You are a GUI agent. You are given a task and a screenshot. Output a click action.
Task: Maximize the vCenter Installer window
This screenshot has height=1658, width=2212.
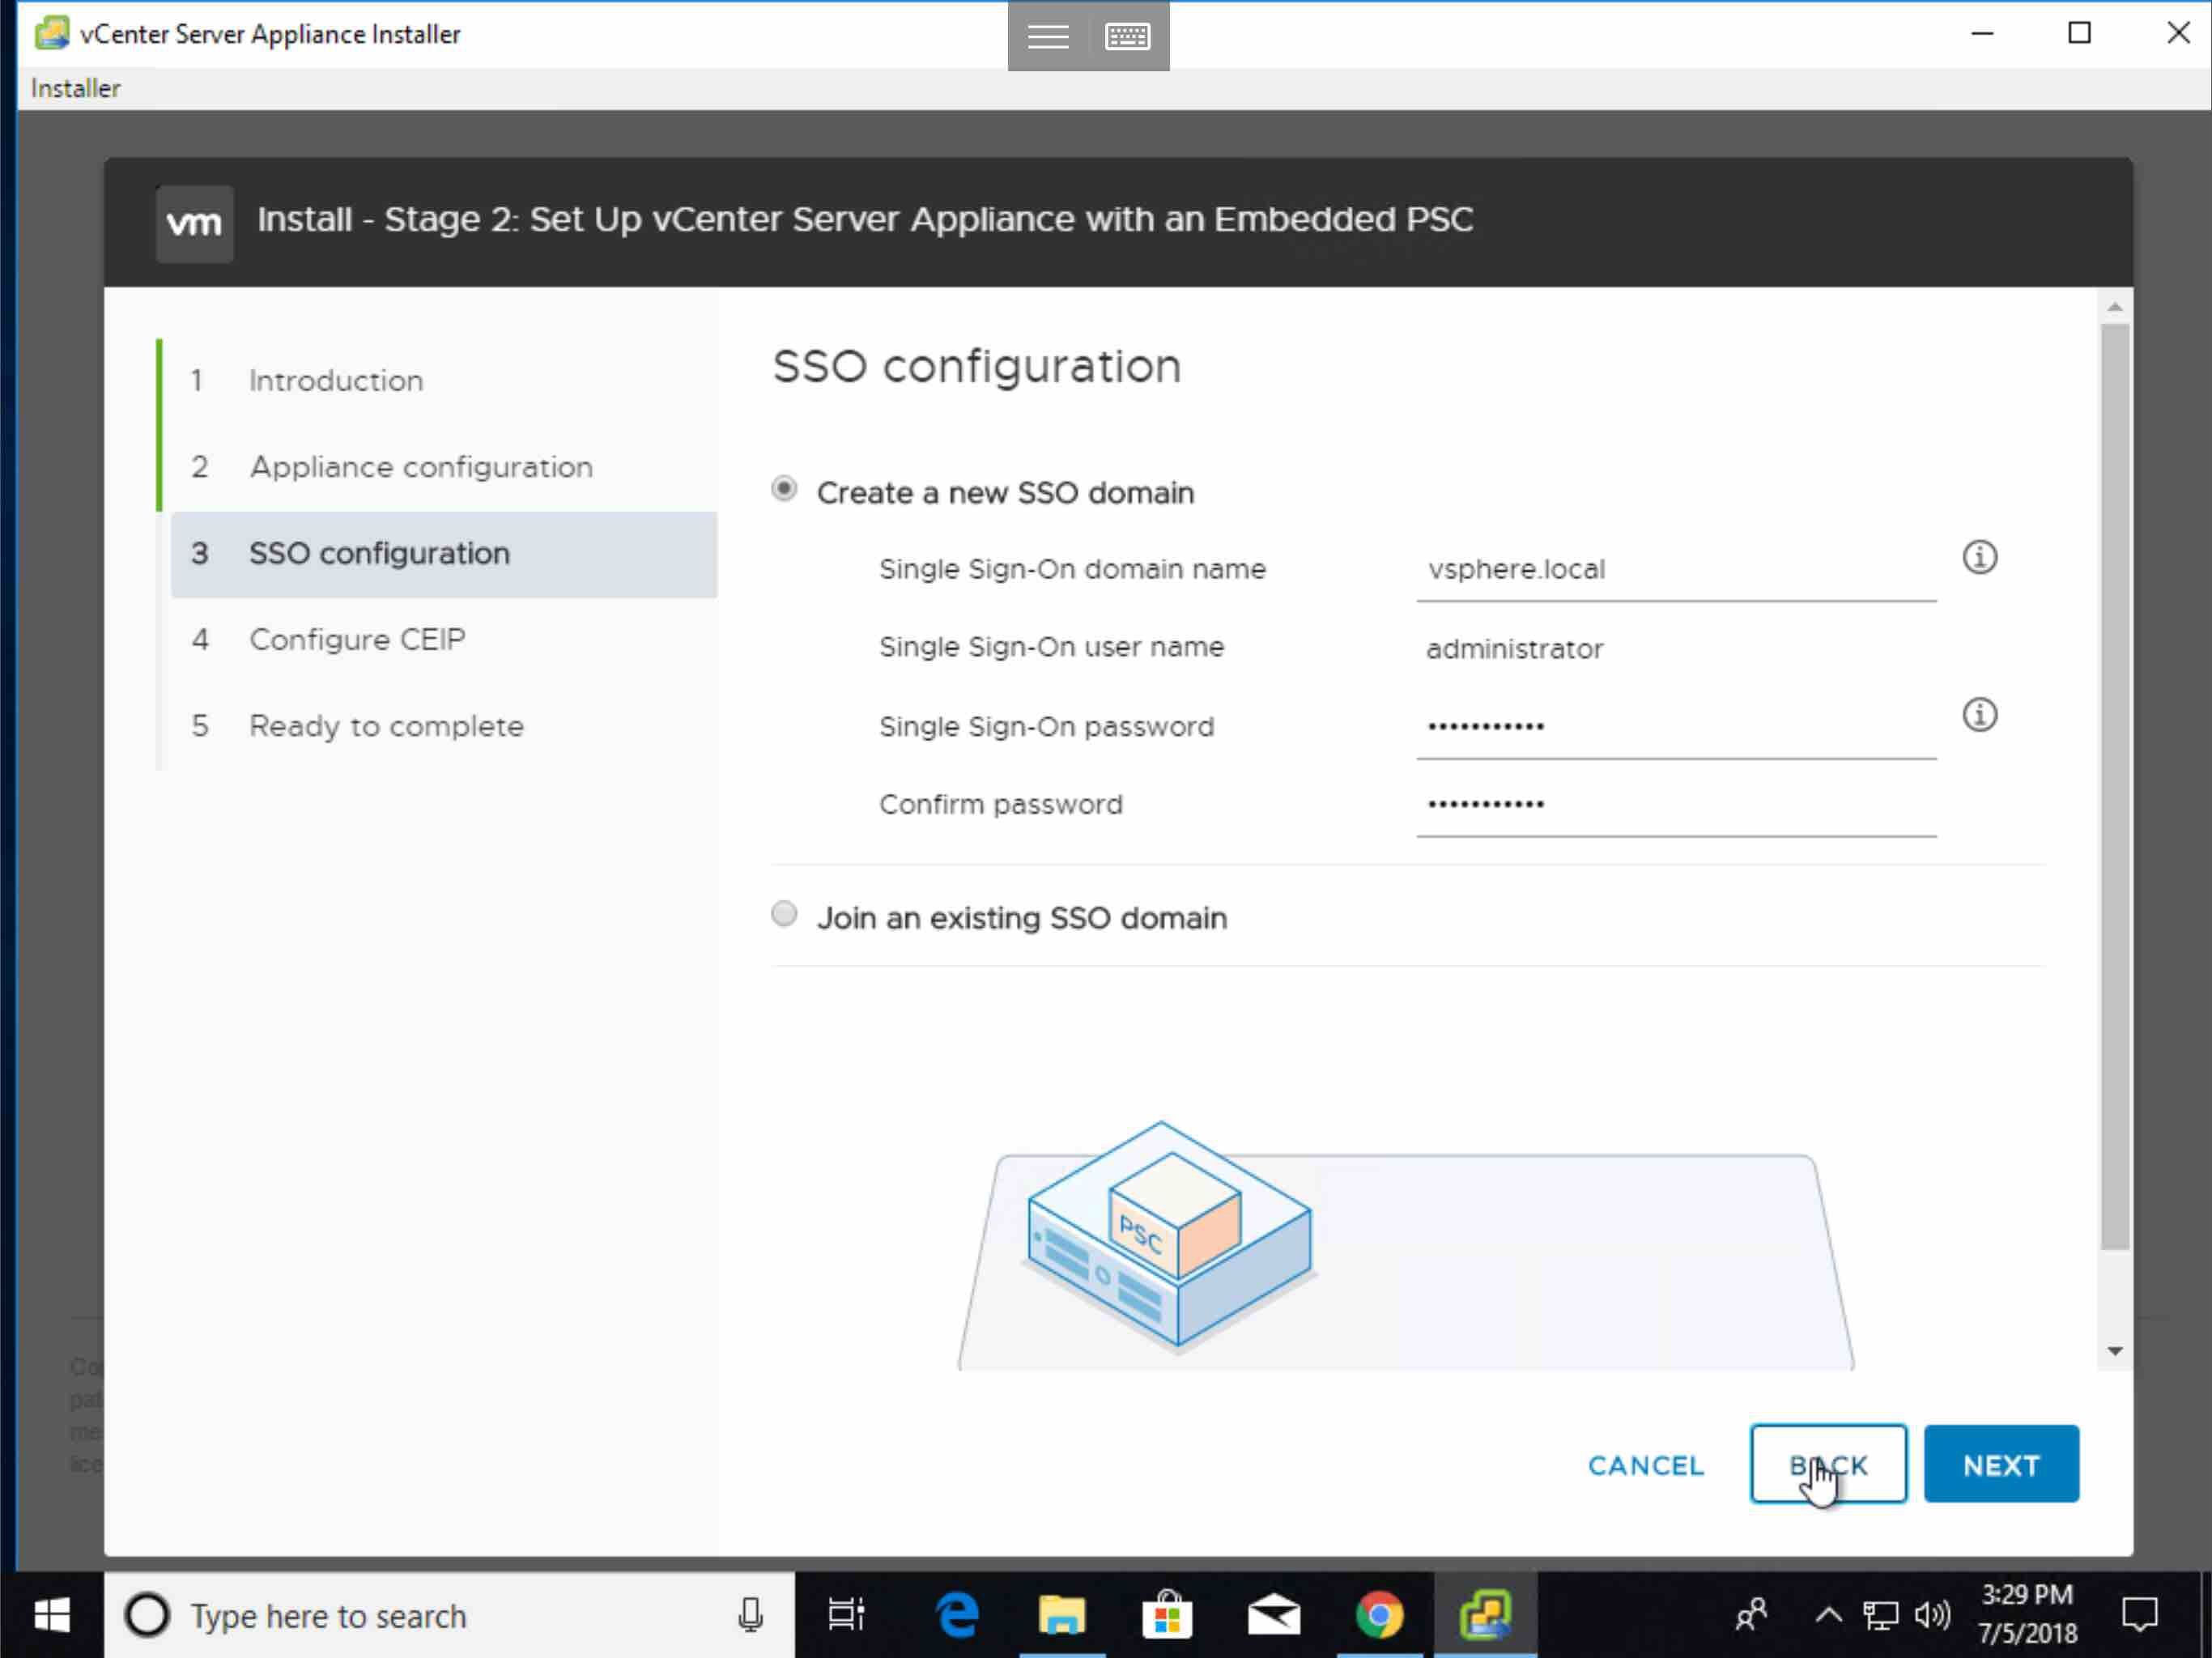2079,34
